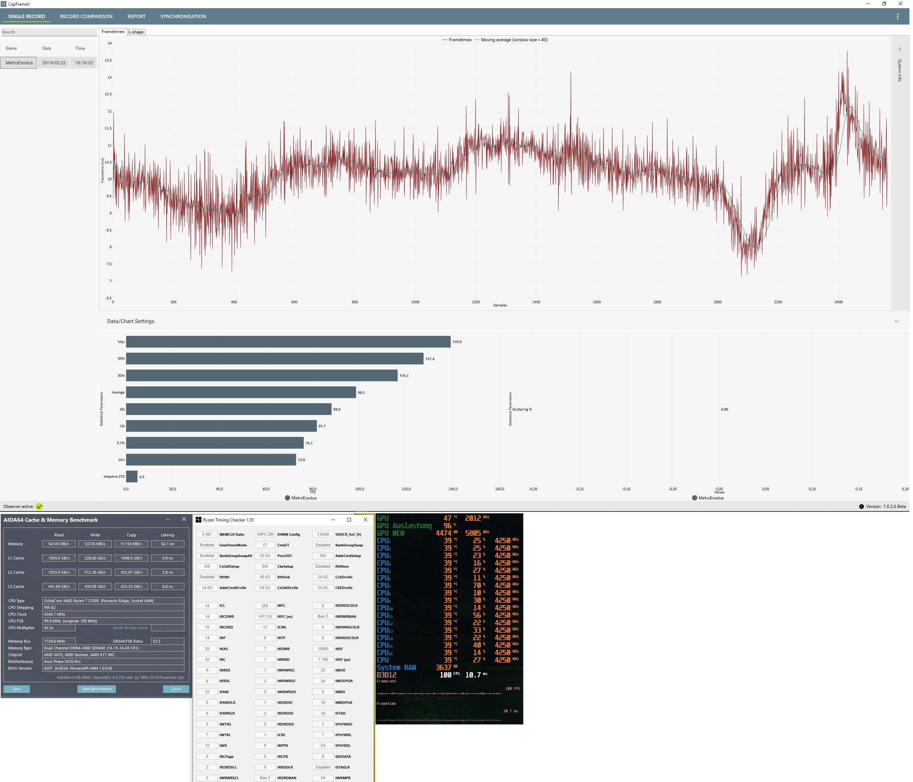Expand the System Info side panel arrow
The width and height of the screenshot is (913, 782).
pyautogui.click(x=900, y=49)
